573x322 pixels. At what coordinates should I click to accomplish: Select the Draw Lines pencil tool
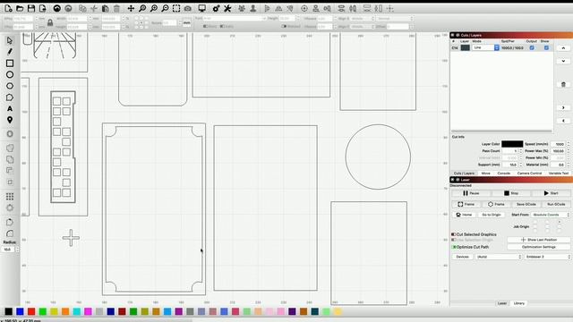(x=10, y=52)
